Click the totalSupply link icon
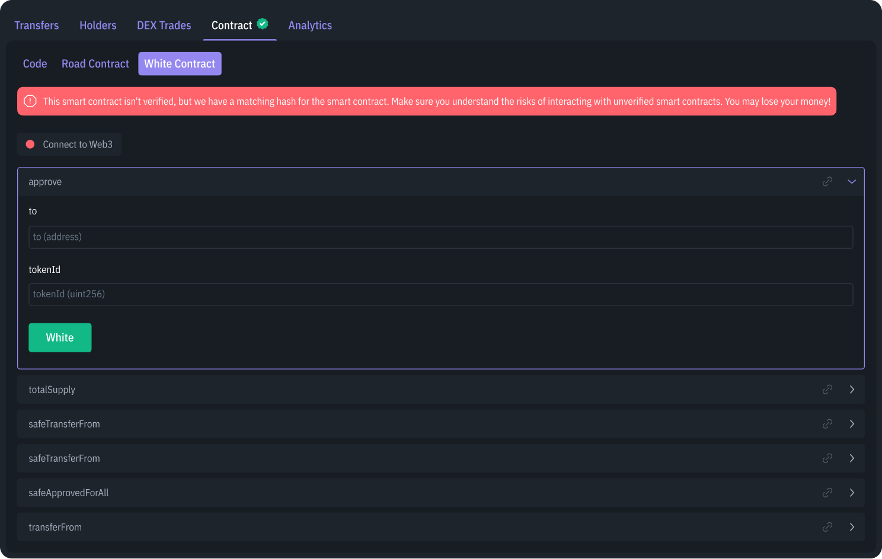 (827, 390)
